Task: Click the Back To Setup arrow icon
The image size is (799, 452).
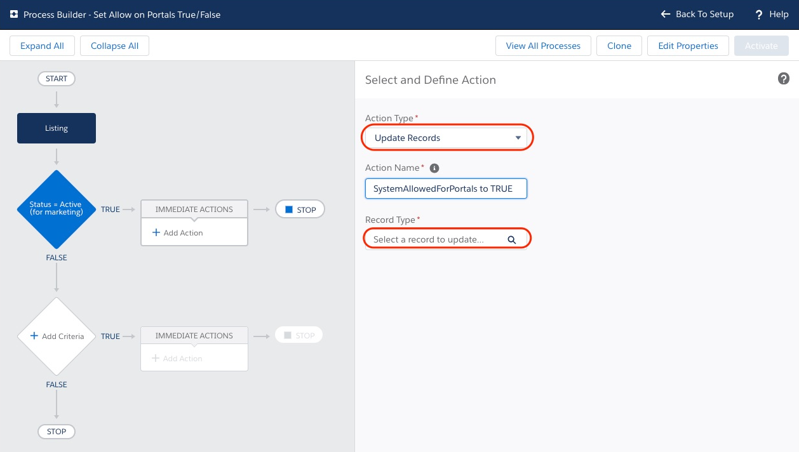Action: coord(664,14)
